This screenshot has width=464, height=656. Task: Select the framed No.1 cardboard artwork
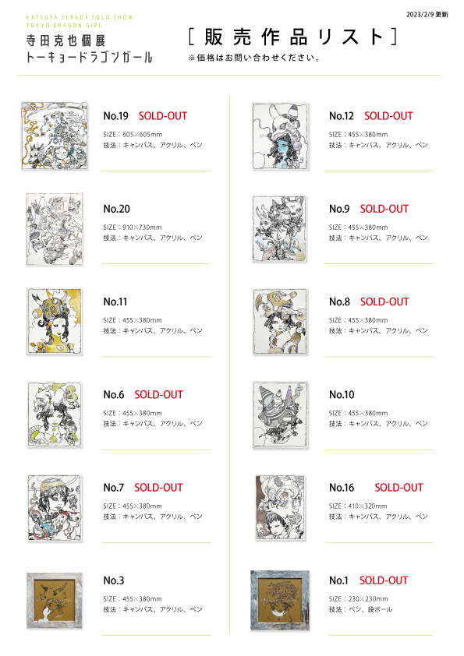point(280,601)
